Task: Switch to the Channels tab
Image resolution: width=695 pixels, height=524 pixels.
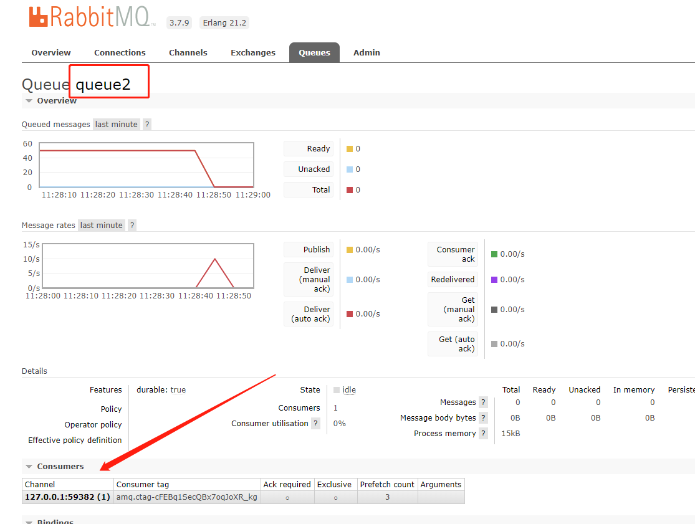Action: coord(188,52)
